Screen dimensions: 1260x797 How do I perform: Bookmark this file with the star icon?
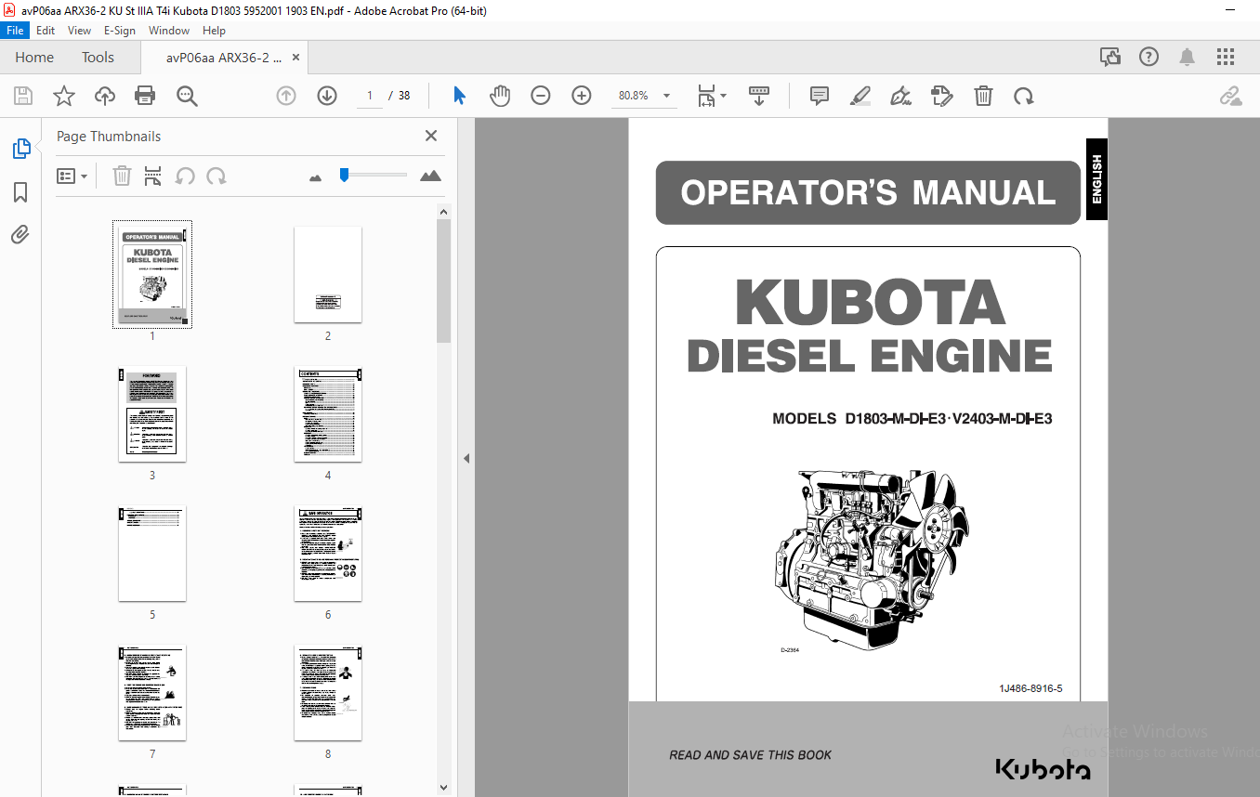pos(63,96)
